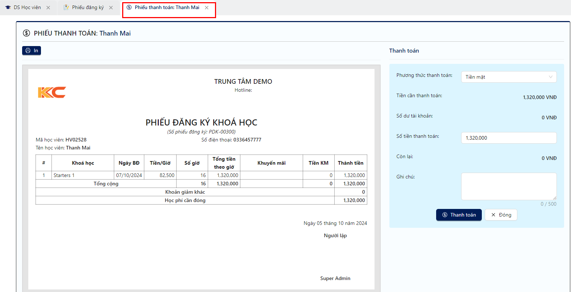The image size is (571, 292).
Task: Switch to the Phiếu đăng ký tab
Action: pyautogui.click(x=88, y=7)
